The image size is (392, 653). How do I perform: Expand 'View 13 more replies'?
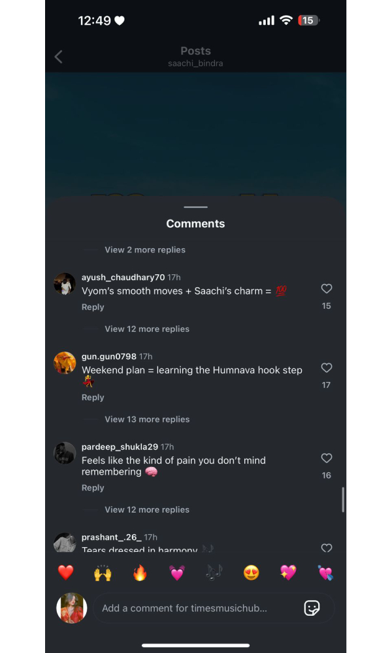click(x=147, y=419)
